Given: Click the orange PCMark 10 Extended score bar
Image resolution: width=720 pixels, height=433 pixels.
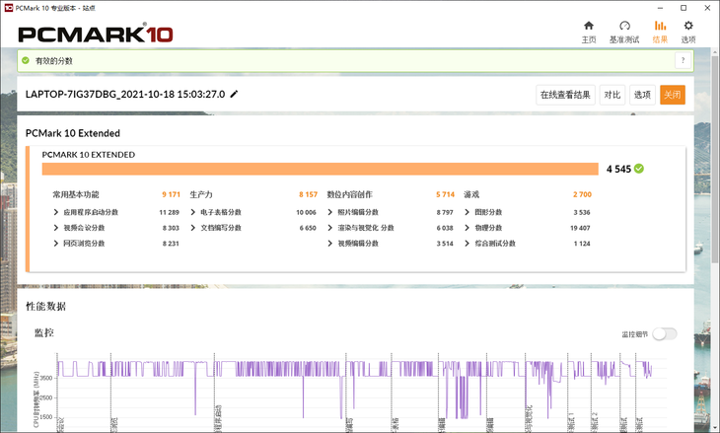Looking at the screenshot, I should pos(320,169).
